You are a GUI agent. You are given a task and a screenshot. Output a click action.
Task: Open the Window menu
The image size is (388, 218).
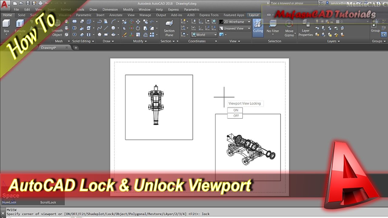[x=145, y=9]
